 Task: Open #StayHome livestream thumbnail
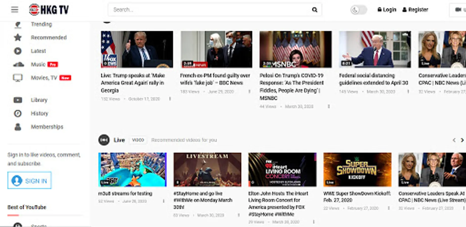[x=207, y=170]
